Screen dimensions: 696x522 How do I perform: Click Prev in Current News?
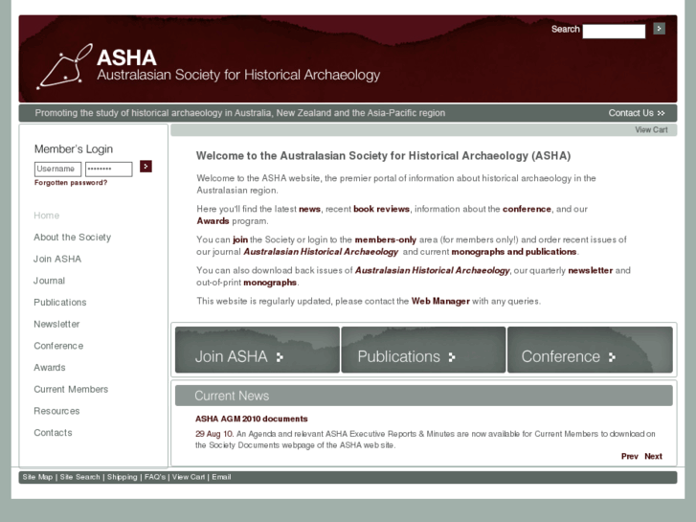coord(629,456)
